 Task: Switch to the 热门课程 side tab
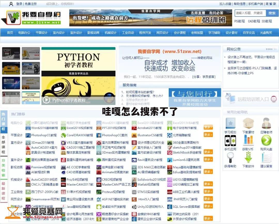pyautogui.click(x=4, y=122)
